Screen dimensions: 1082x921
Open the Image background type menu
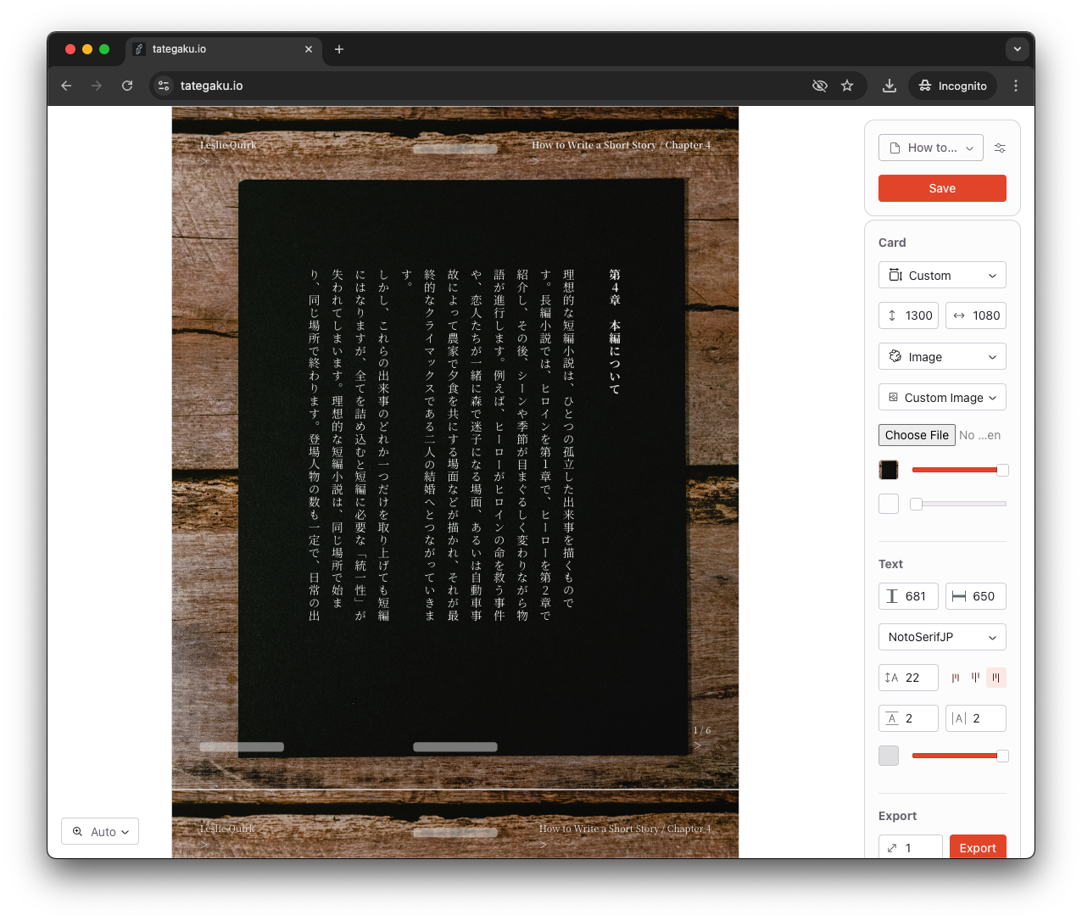click(942, 356)
